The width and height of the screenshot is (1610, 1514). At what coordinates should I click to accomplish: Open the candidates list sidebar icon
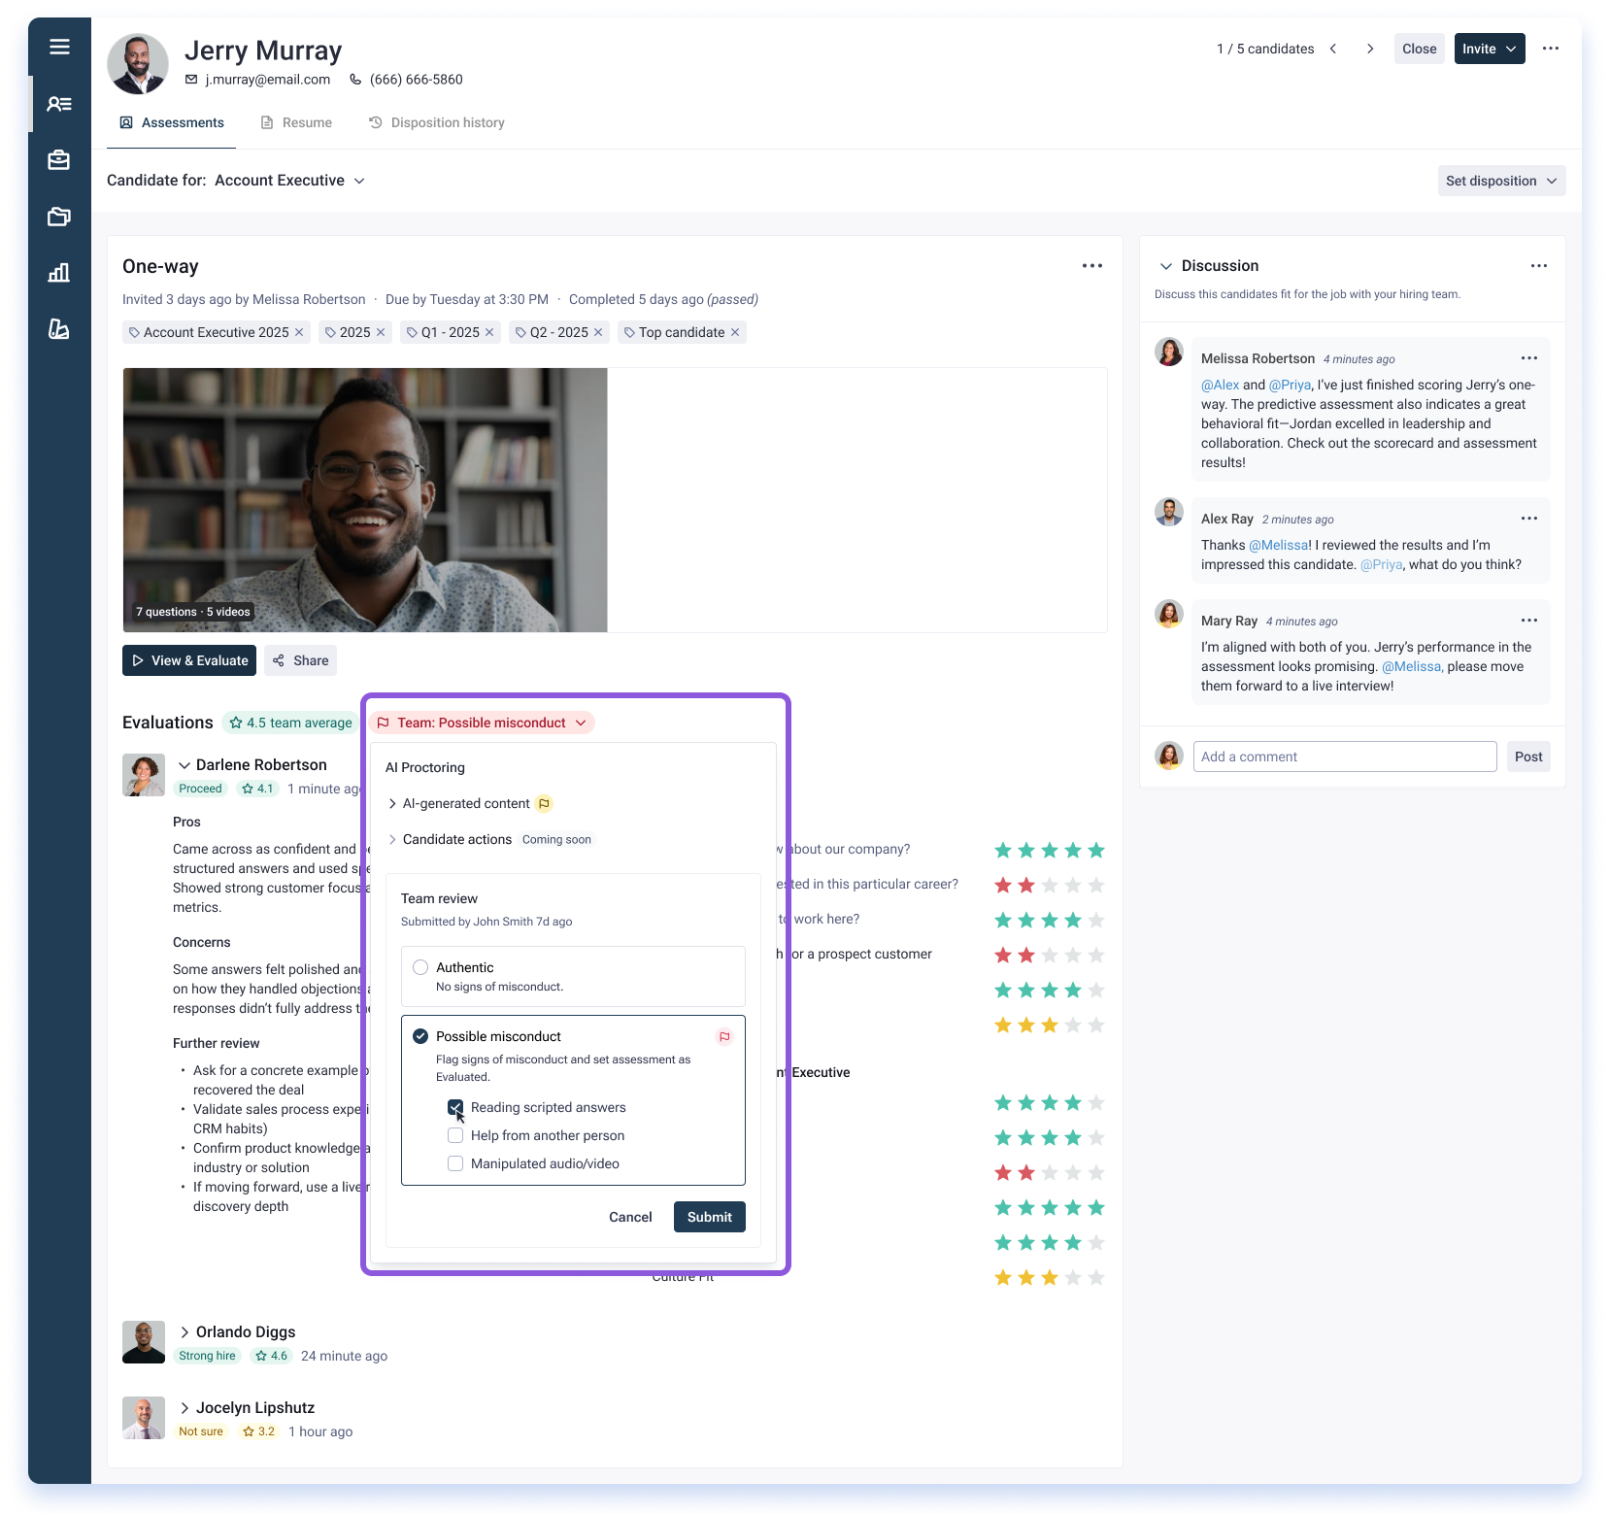(59, 104)
